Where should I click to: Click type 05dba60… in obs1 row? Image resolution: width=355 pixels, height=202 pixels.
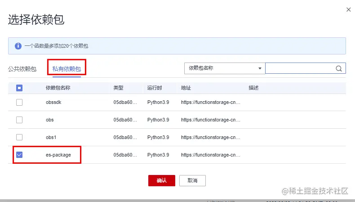[x=125, y=137]
